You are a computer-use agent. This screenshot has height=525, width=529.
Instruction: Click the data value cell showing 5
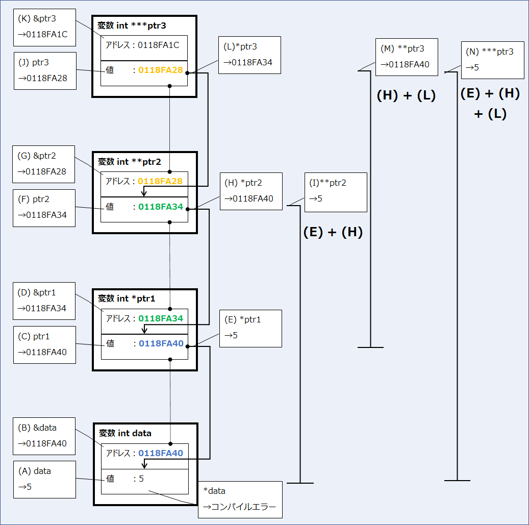pyautogui.click(x=145, y=482)
